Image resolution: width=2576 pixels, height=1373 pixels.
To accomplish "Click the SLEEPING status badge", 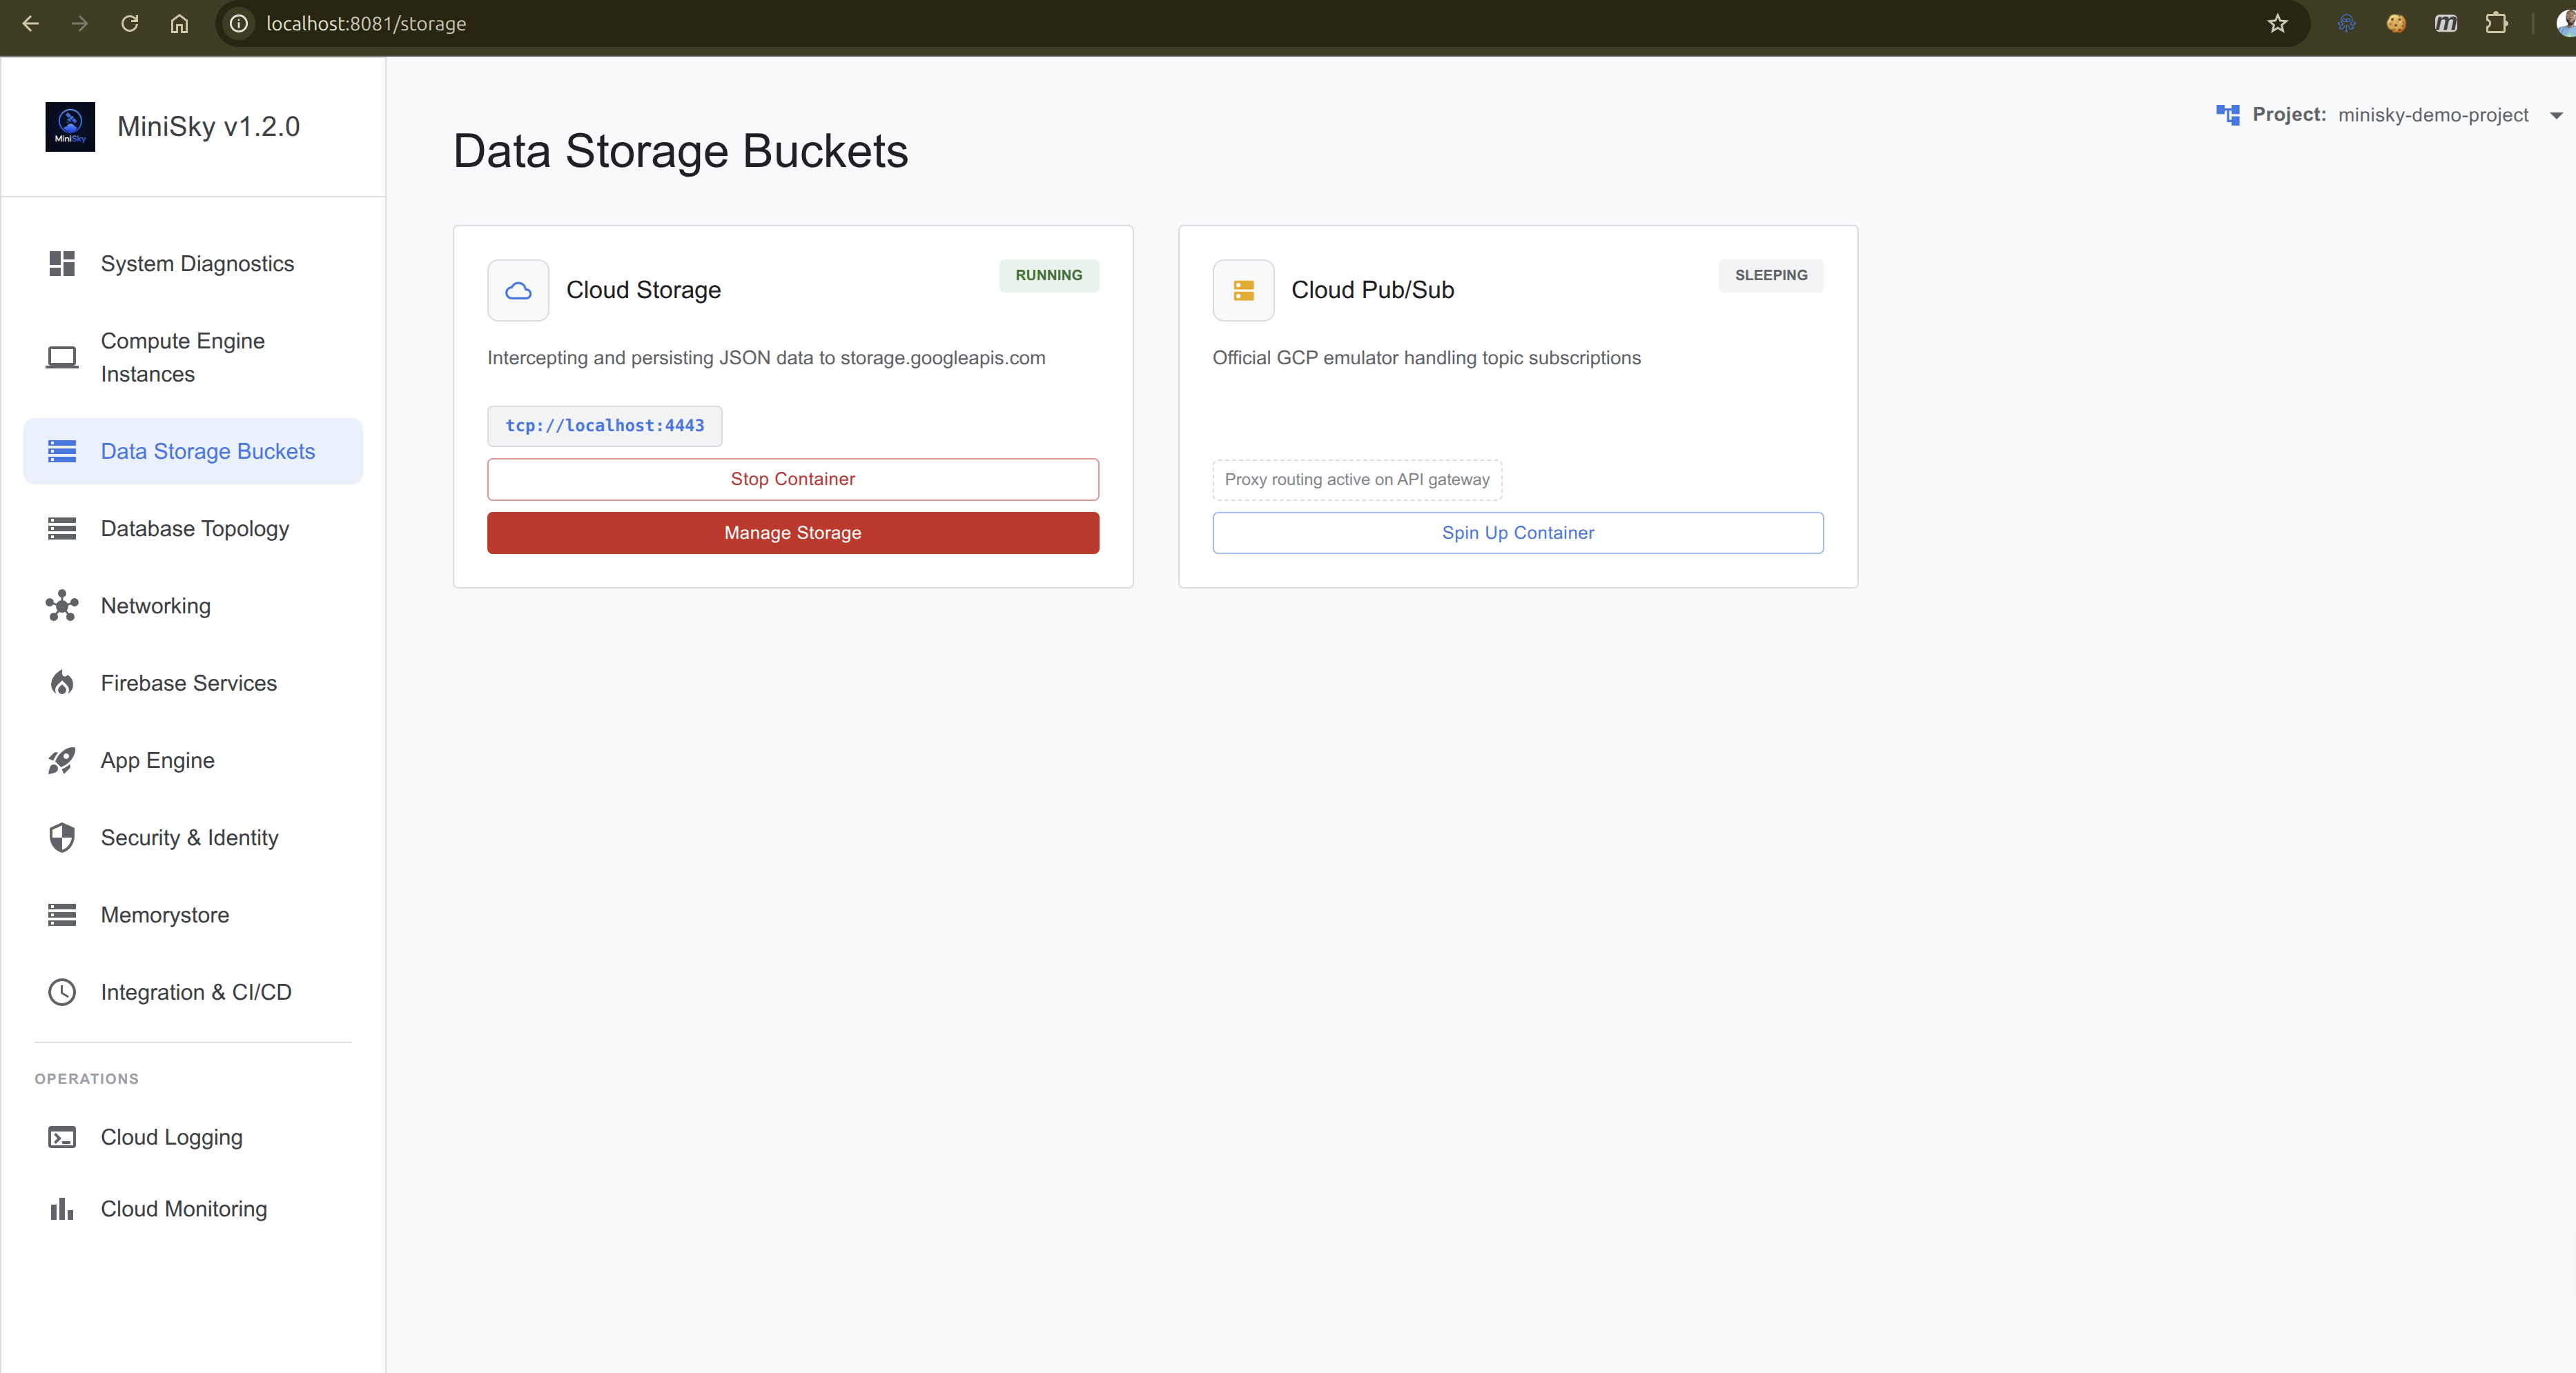I will (x=1771, y=276).
